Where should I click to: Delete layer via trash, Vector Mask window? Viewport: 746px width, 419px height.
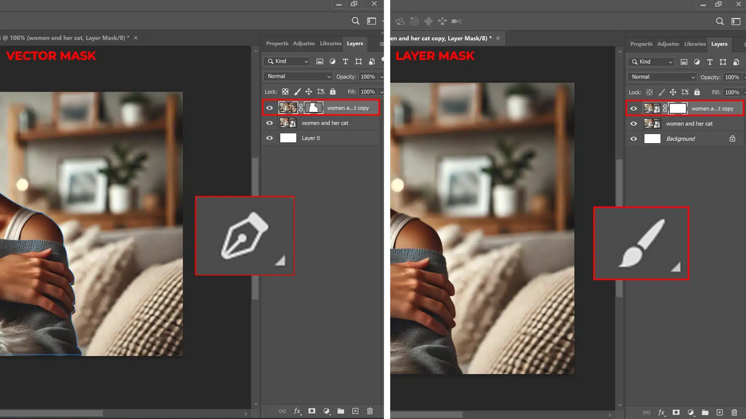pos(370,411)
